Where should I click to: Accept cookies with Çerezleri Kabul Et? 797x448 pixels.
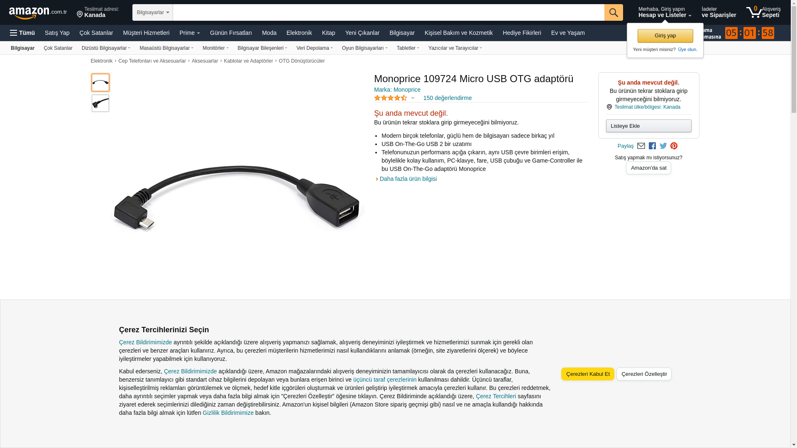click(x=588, y=374)
